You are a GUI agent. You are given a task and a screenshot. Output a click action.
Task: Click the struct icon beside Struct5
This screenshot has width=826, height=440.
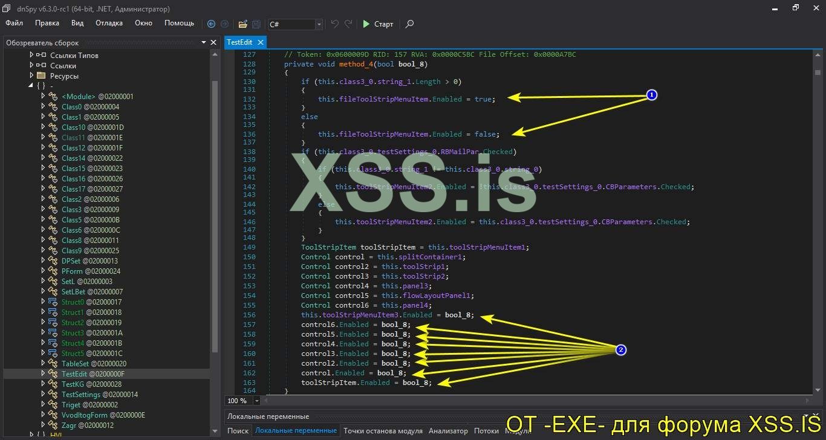53,354
